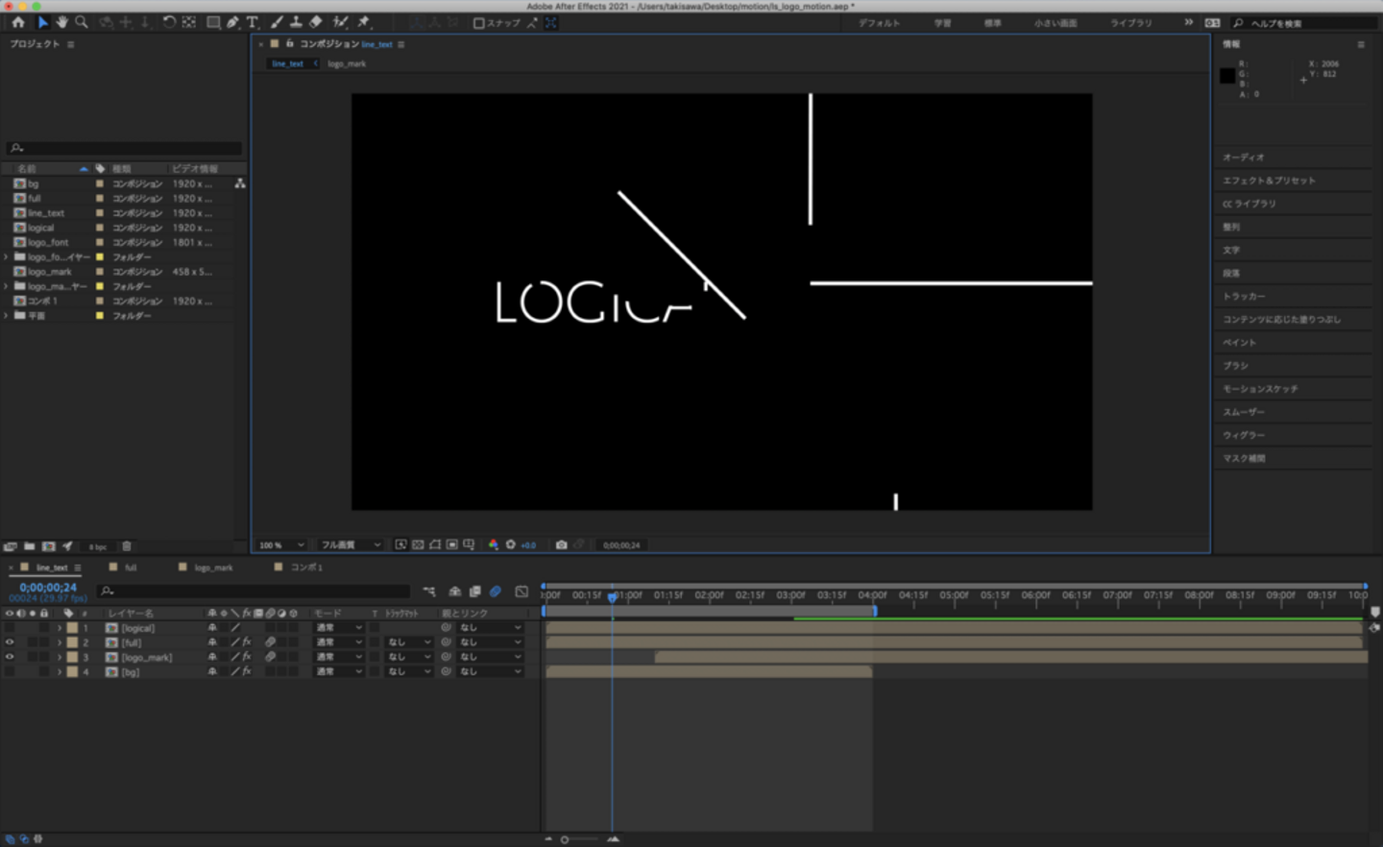Select the Hand tool
Image resolution: width=1383 pixels, height=847 pixels.
[x=62, y=22]
